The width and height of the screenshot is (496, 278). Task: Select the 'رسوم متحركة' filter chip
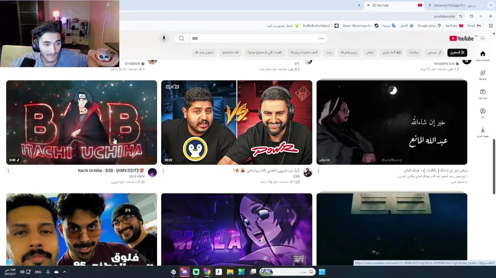coord(349,53)
